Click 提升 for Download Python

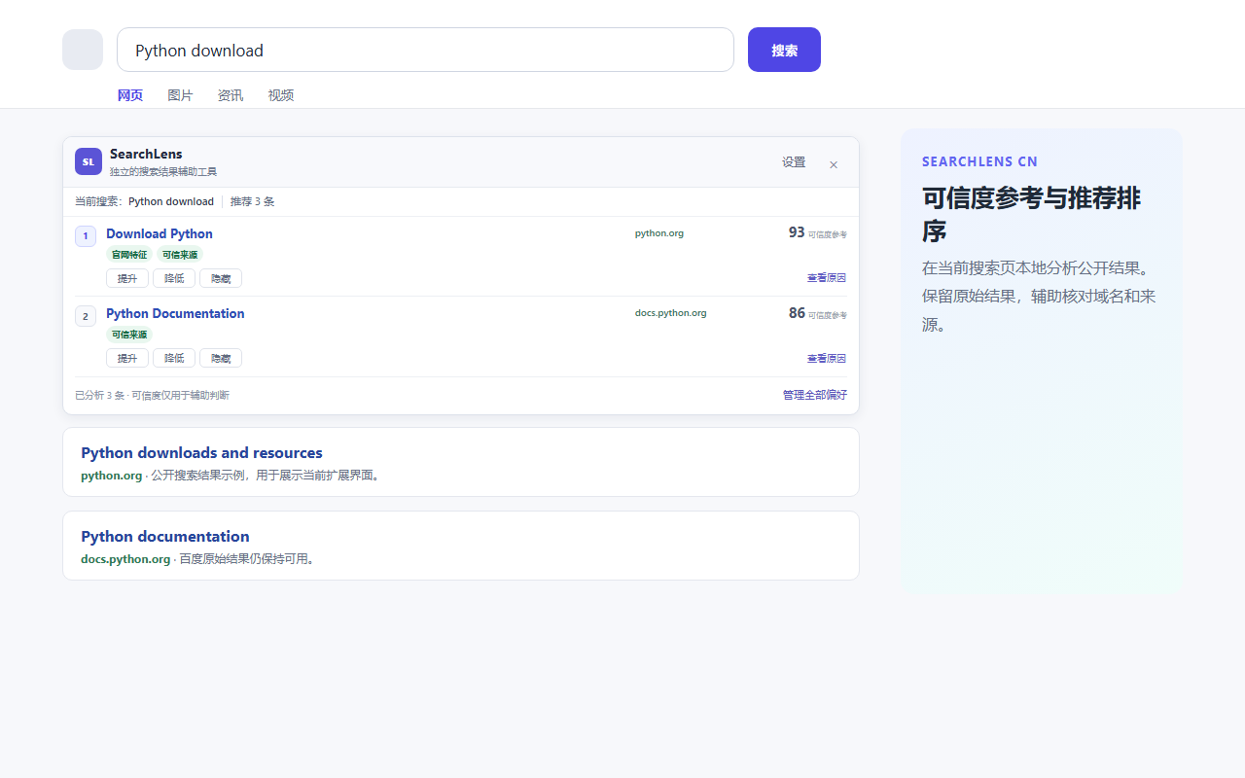tap(127, 278)
